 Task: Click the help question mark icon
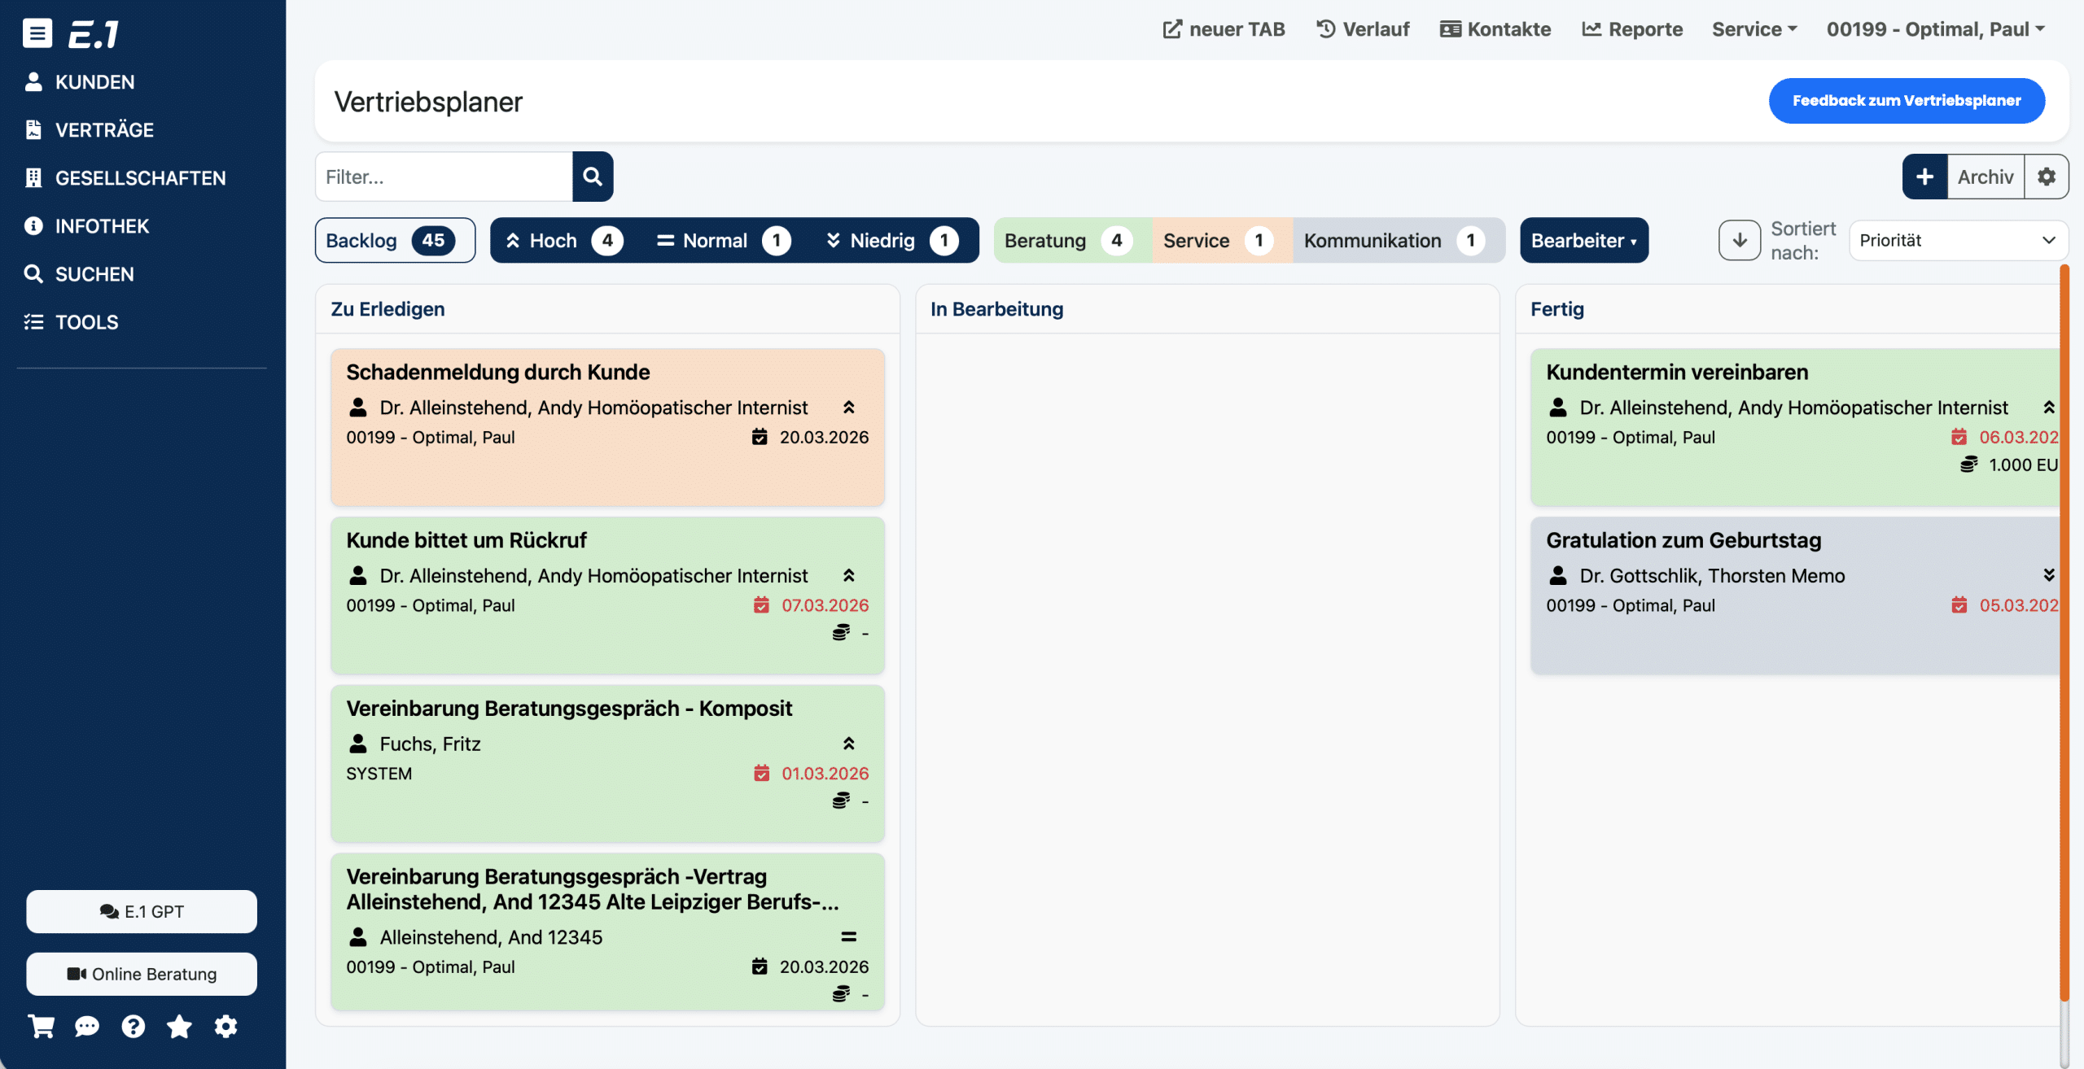coord(134,1027)
